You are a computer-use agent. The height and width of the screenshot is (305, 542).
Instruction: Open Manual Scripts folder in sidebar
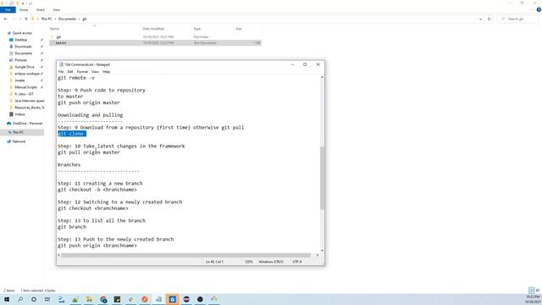(25, 87)
